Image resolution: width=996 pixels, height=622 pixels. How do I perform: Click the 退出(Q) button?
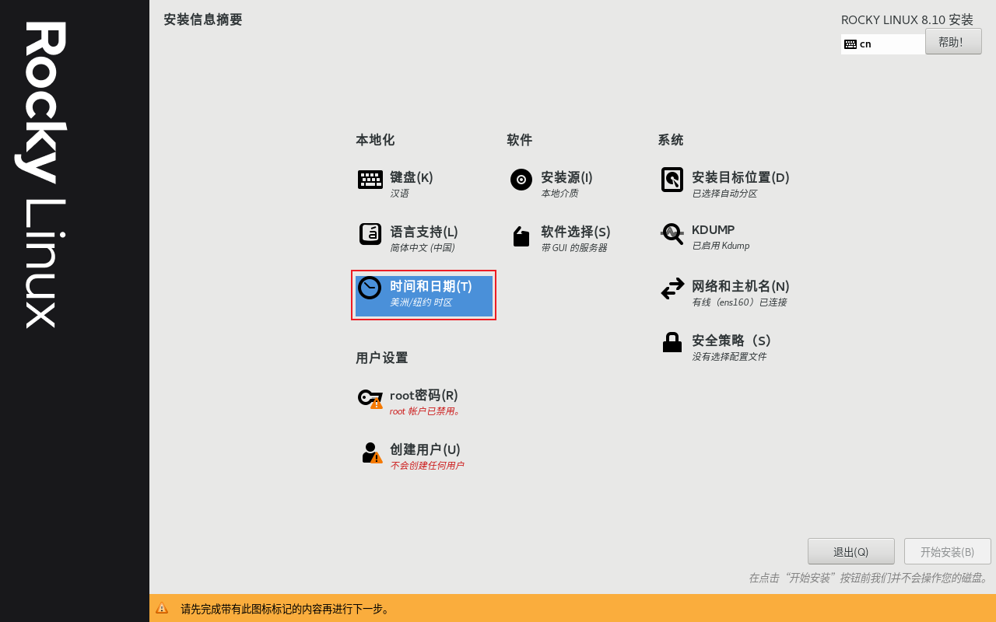[x=850, y=551]
